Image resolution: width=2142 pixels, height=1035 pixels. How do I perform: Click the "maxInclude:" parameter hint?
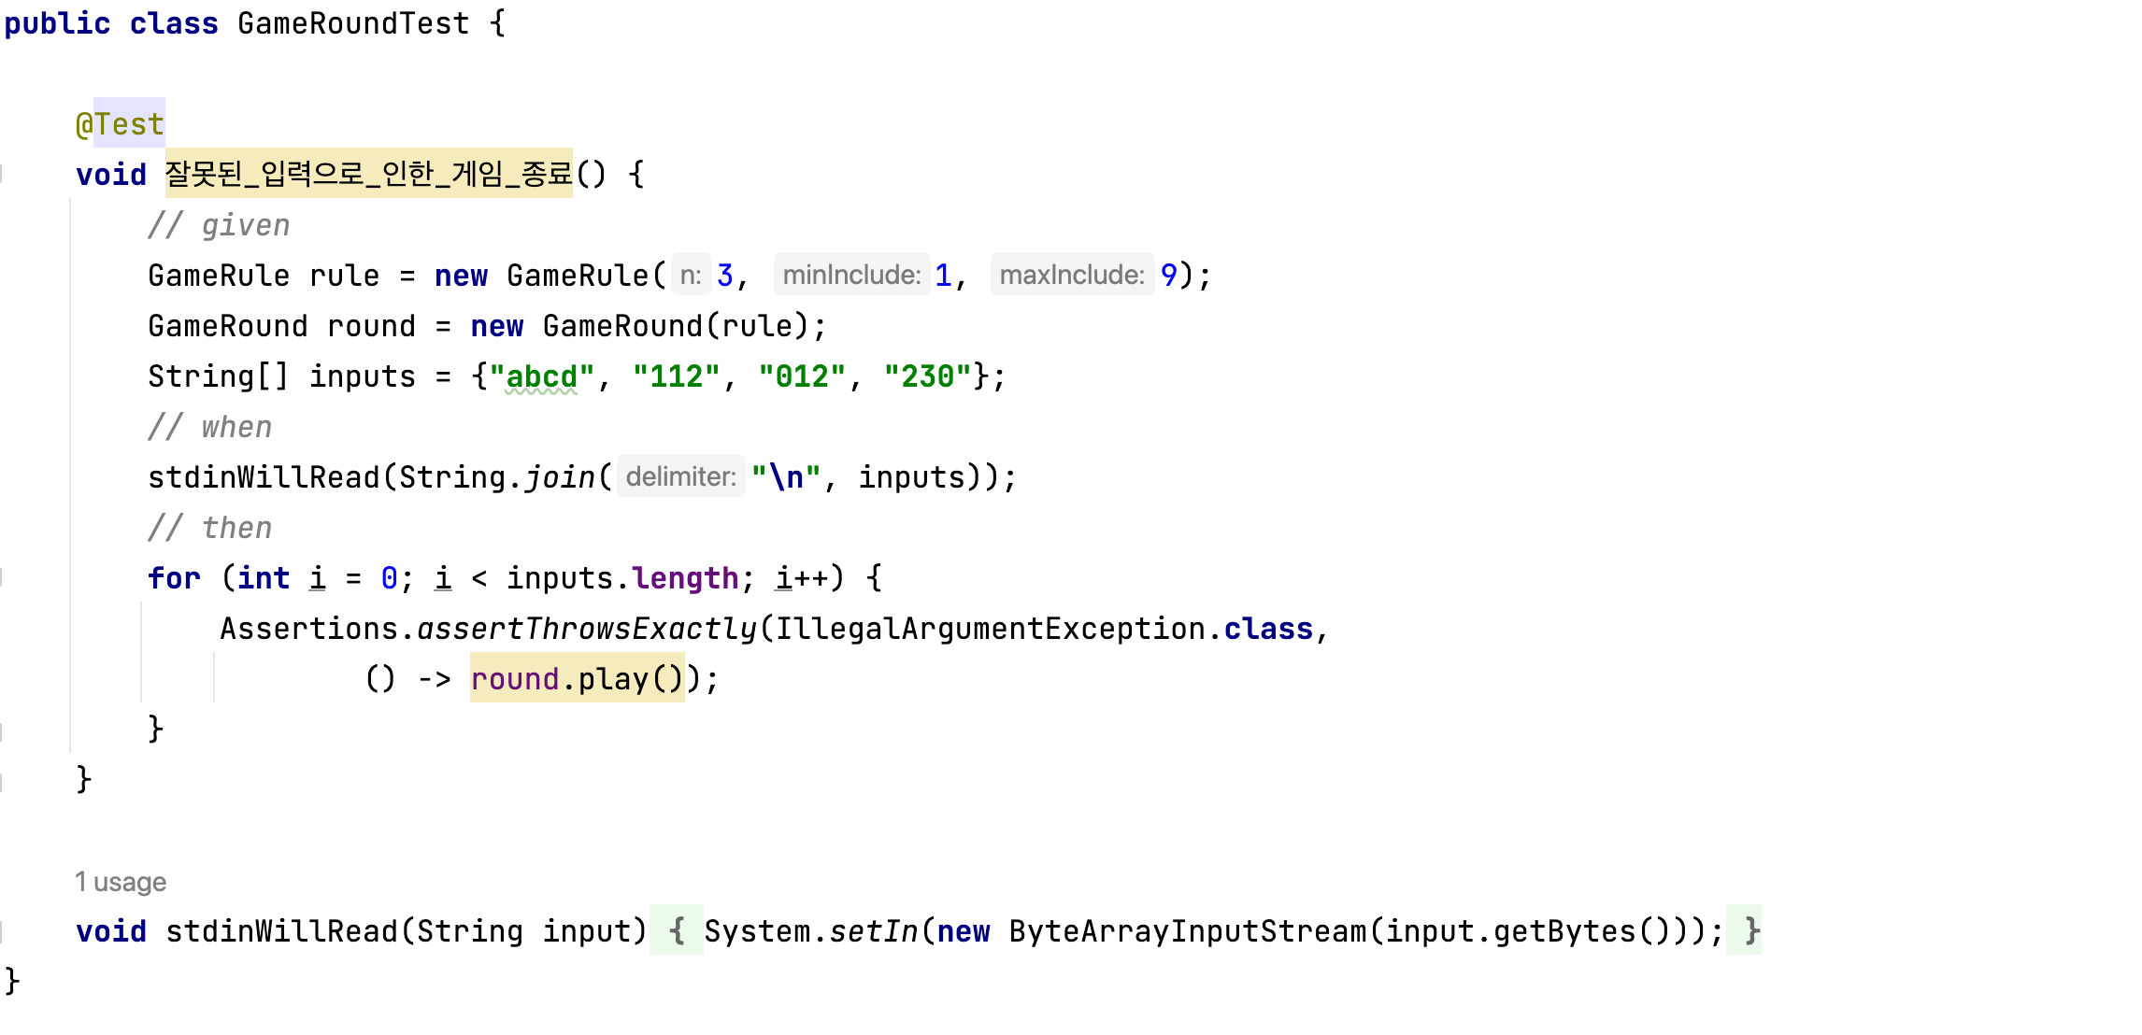(x=1072, y=275)
